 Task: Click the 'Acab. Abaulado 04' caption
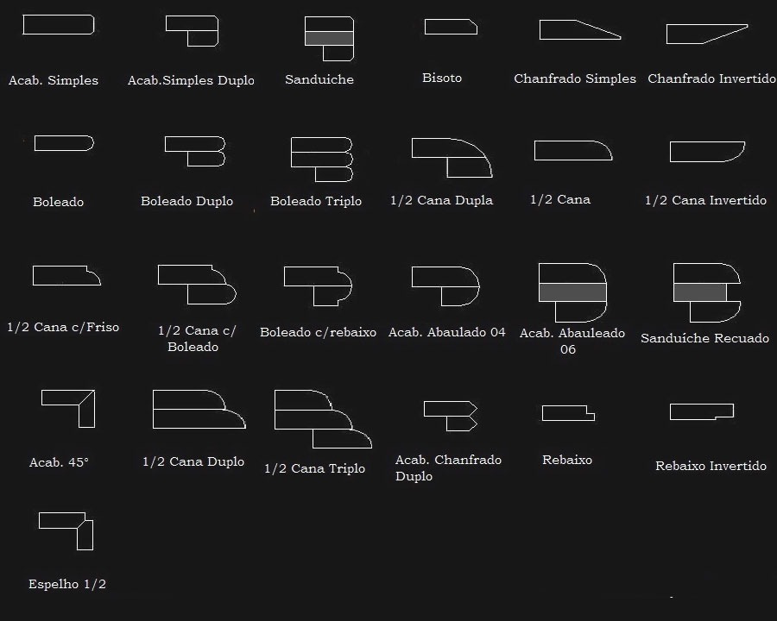click(447, 332)
